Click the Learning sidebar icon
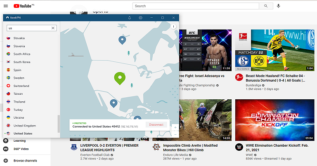This screenshot has height=166, width=317. coord(6,140)
